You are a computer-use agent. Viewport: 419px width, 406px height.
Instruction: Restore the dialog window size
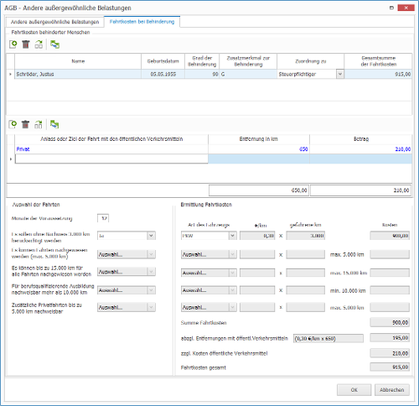point(391,8)
